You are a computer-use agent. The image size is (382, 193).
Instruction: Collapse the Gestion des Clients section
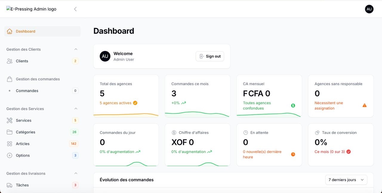76,49
